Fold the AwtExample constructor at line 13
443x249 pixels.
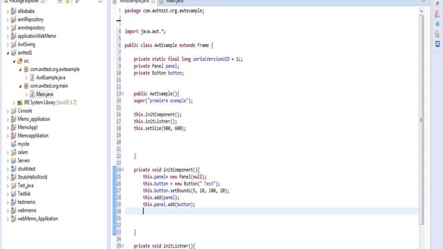click(123, 94)
